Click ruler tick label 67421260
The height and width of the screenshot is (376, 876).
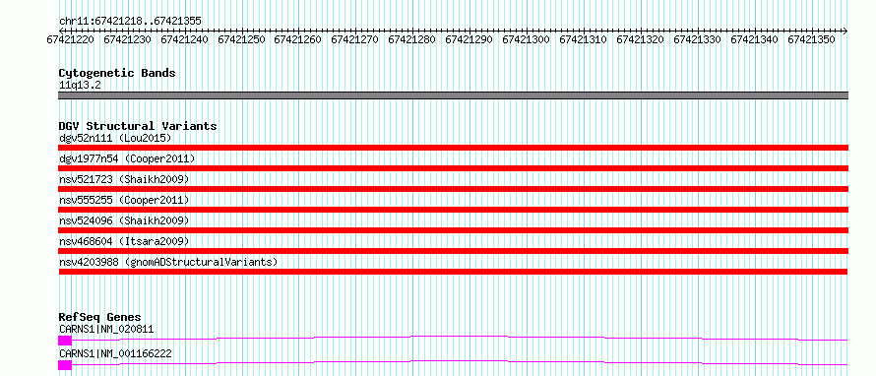click(x=298, y=39)
